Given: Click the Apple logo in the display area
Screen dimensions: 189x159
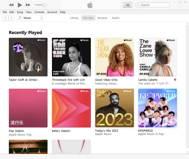Looking at the screenshot, I should point(90,5).
